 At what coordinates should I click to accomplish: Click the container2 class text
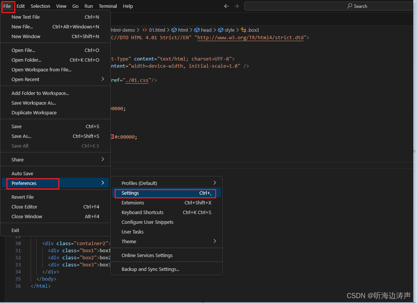(91, 243)
